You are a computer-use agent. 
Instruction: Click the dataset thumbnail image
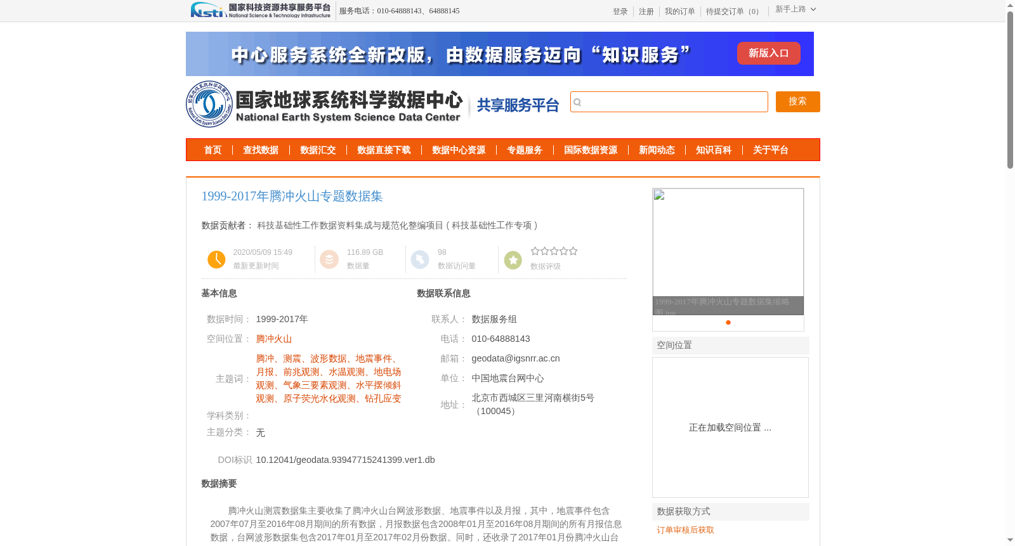(728, 251)
